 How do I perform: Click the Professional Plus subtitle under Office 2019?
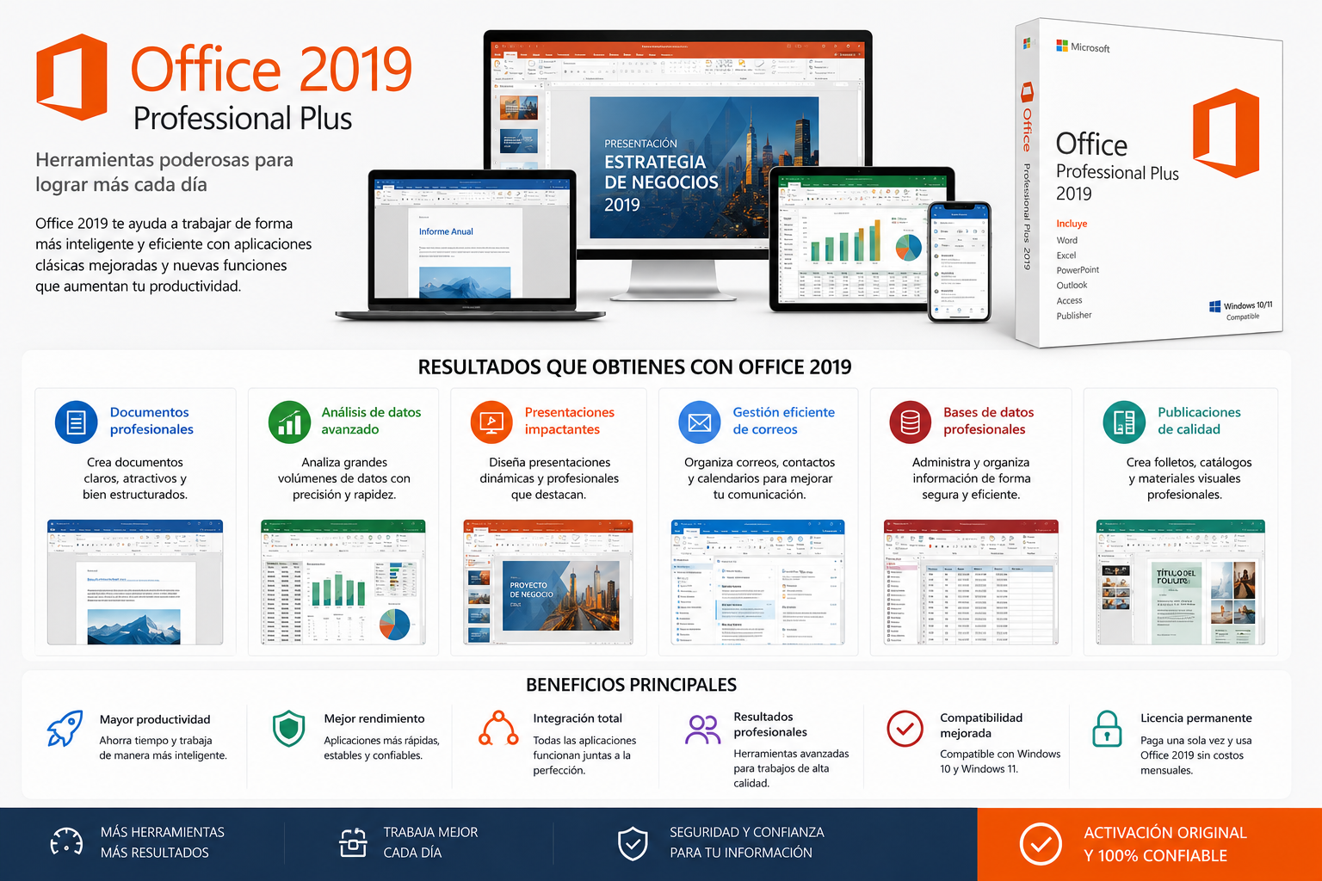(x=243, y=119)
